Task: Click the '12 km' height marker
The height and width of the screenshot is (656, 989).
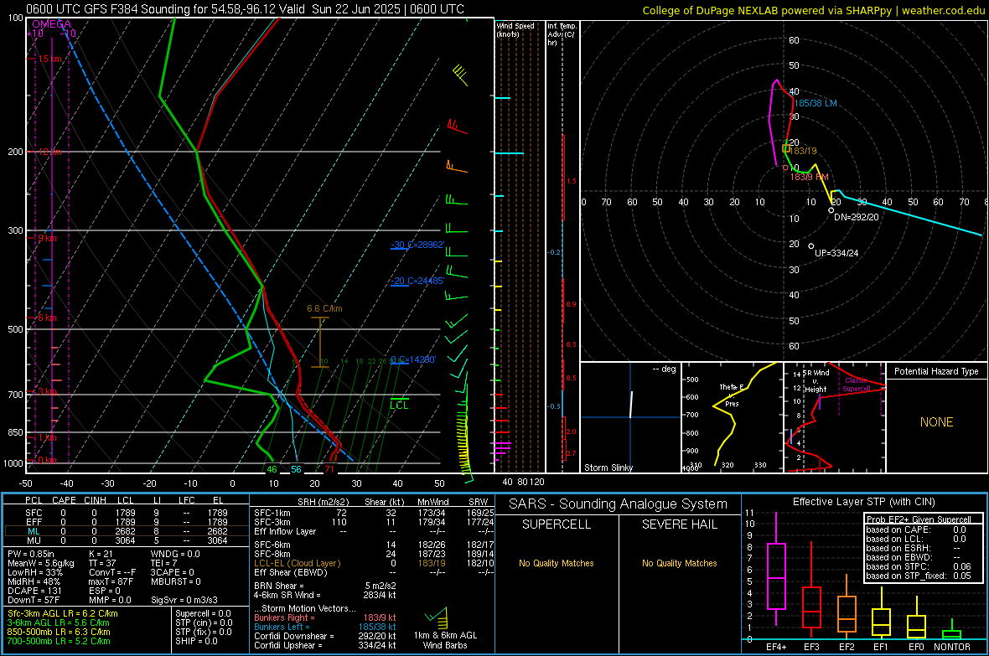Action: [50, 152]
